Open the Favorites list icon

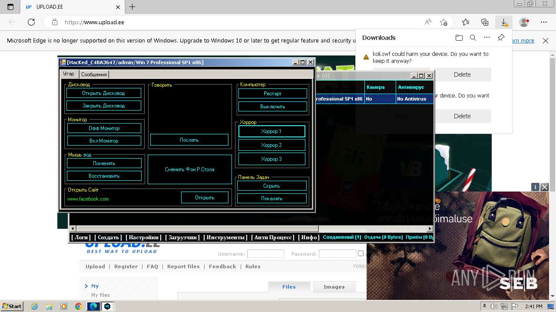tap(466, 22)
